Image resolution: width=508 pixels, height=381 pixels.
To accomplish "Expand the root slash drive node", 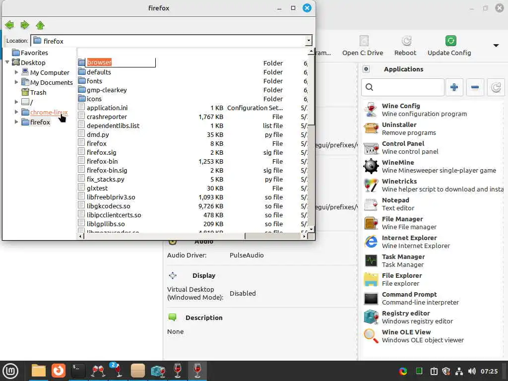I will click(16, 102).
